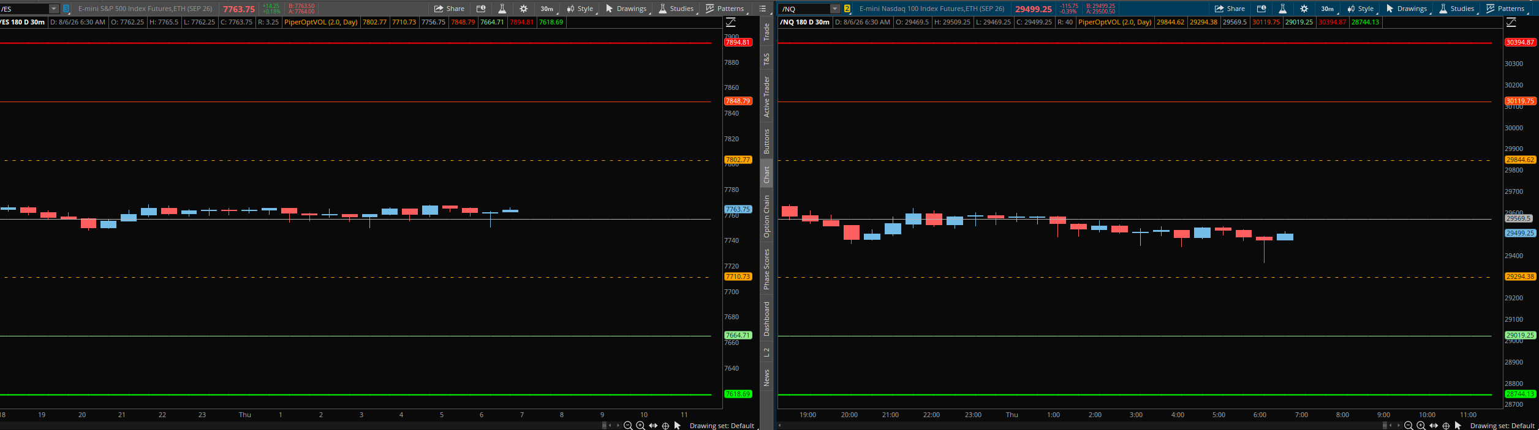Select the Chart sidebar tab
The width and height of the screenshot is (1539, 430).
coord(766,175)
